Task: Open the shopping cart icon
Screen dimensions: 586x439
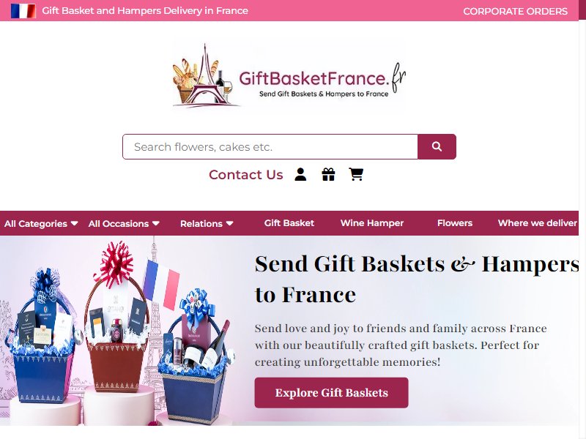Action: click(356, 174)
